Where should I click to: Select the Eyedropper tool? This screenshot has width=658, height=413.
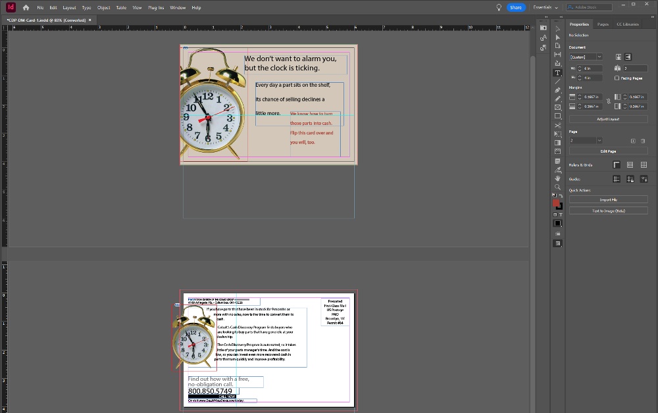tap(557, 170)
